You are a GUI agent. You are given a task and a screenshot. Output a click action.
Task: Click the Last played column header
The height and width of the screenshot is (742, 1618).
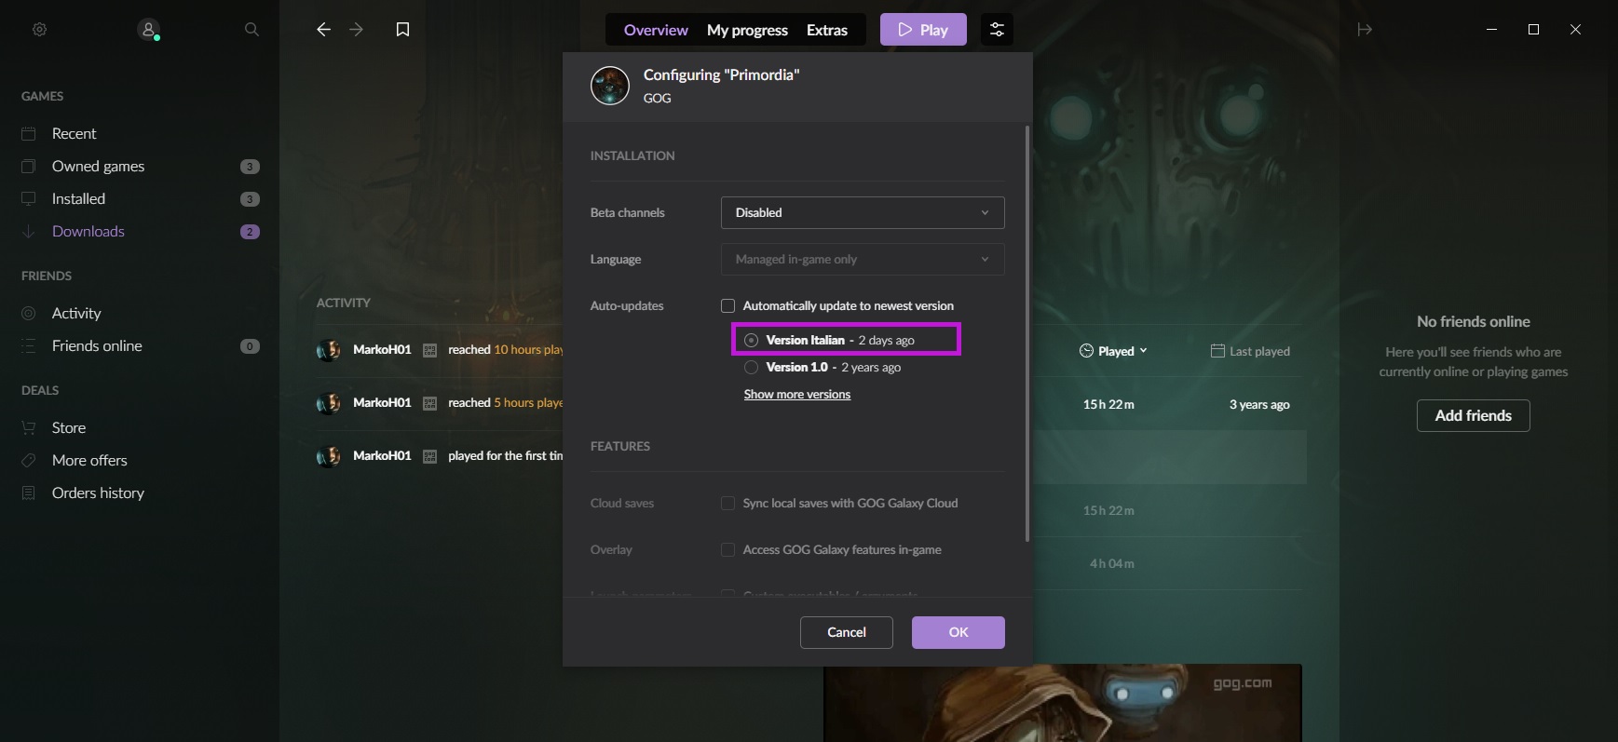(x=1250, y=351)
